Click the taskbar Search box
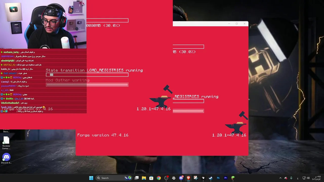Image resolution: width=324 pixels, height=182 pixels. (114, 178)
